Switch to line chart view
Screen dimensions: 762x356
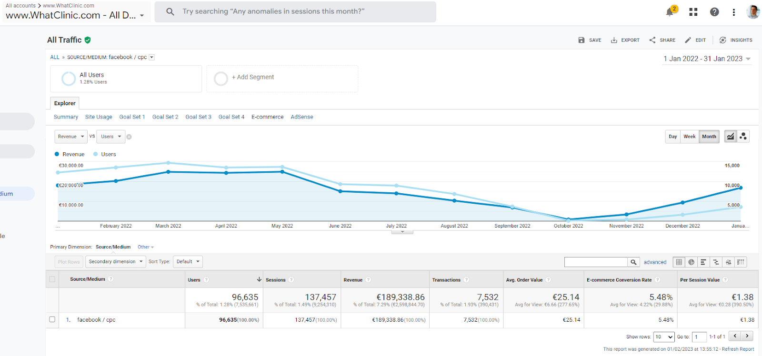point(730,137)
